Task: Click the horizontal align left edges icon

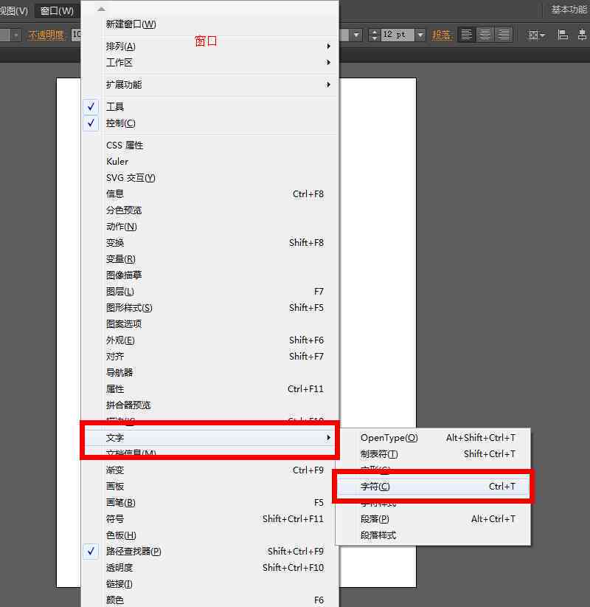Action: click(563, 35)
